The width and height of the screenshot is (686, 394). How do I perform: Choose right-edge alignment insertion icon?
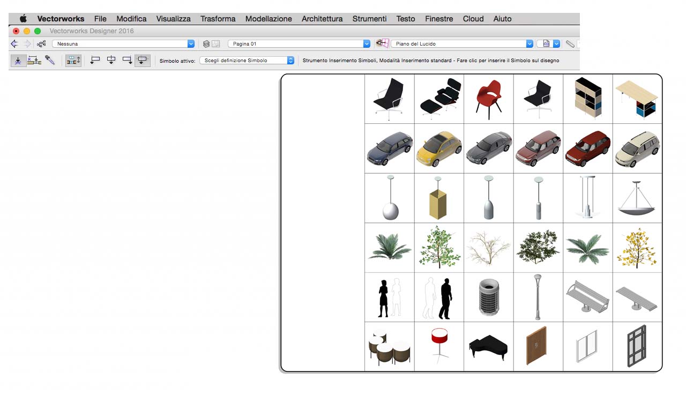[127, 61]
